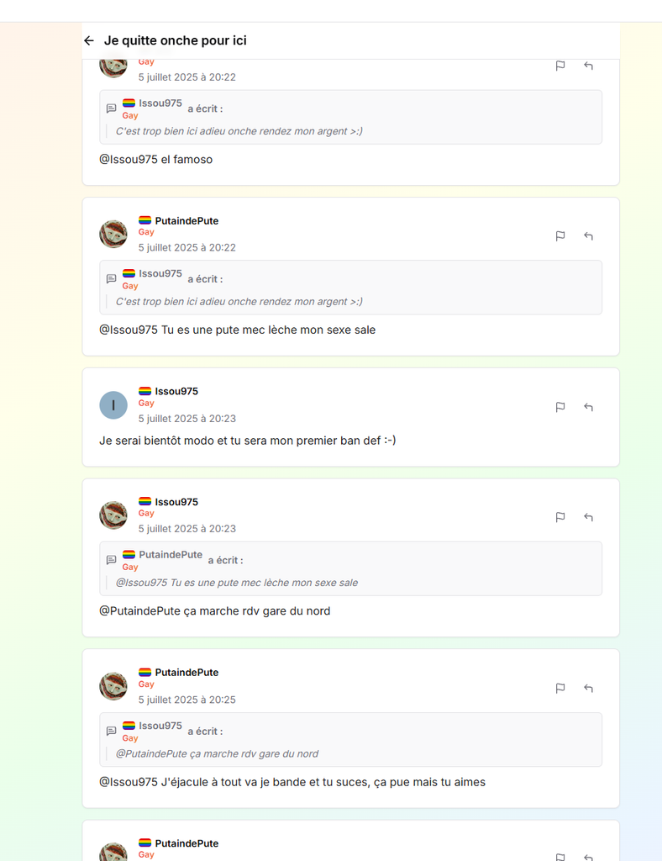
Task: Flag the 'rdv gare du nord' post
Action: click(560, 517)
